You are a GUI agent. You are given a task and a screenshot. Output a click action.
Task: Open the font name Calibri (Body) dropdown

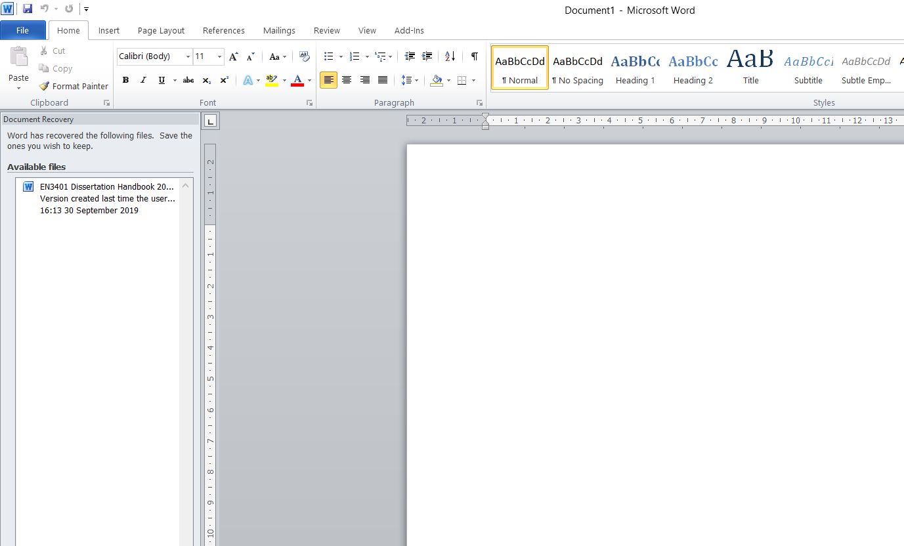click(188, 56)
